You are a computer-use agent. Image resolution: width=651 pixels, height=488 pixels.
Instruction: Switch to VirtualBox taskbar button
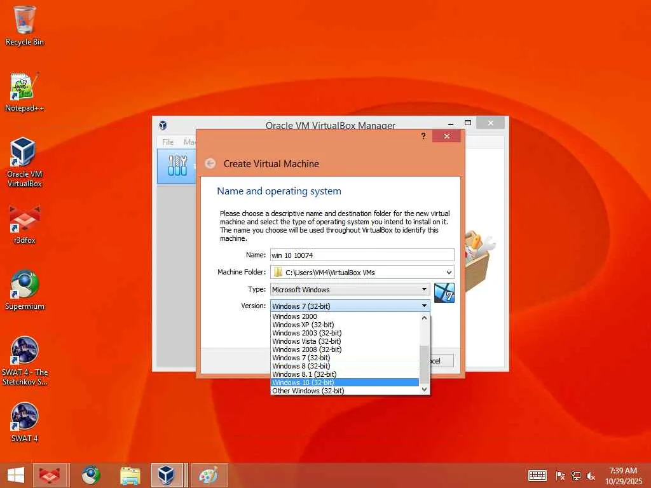pos(167,475)
